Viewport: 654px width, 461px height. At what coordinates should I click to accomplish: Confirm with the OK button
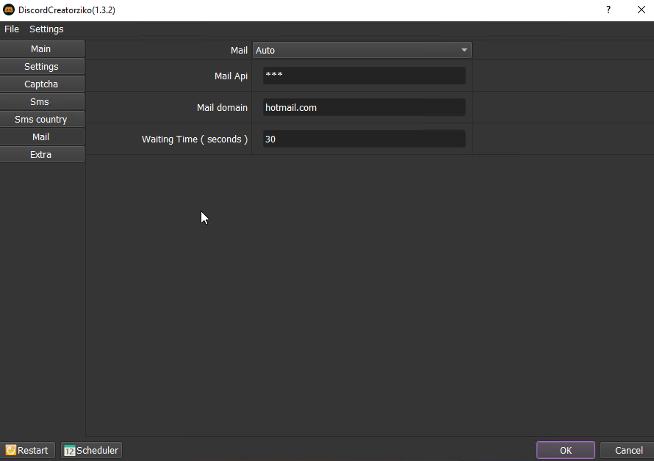[x=566, y=450]
